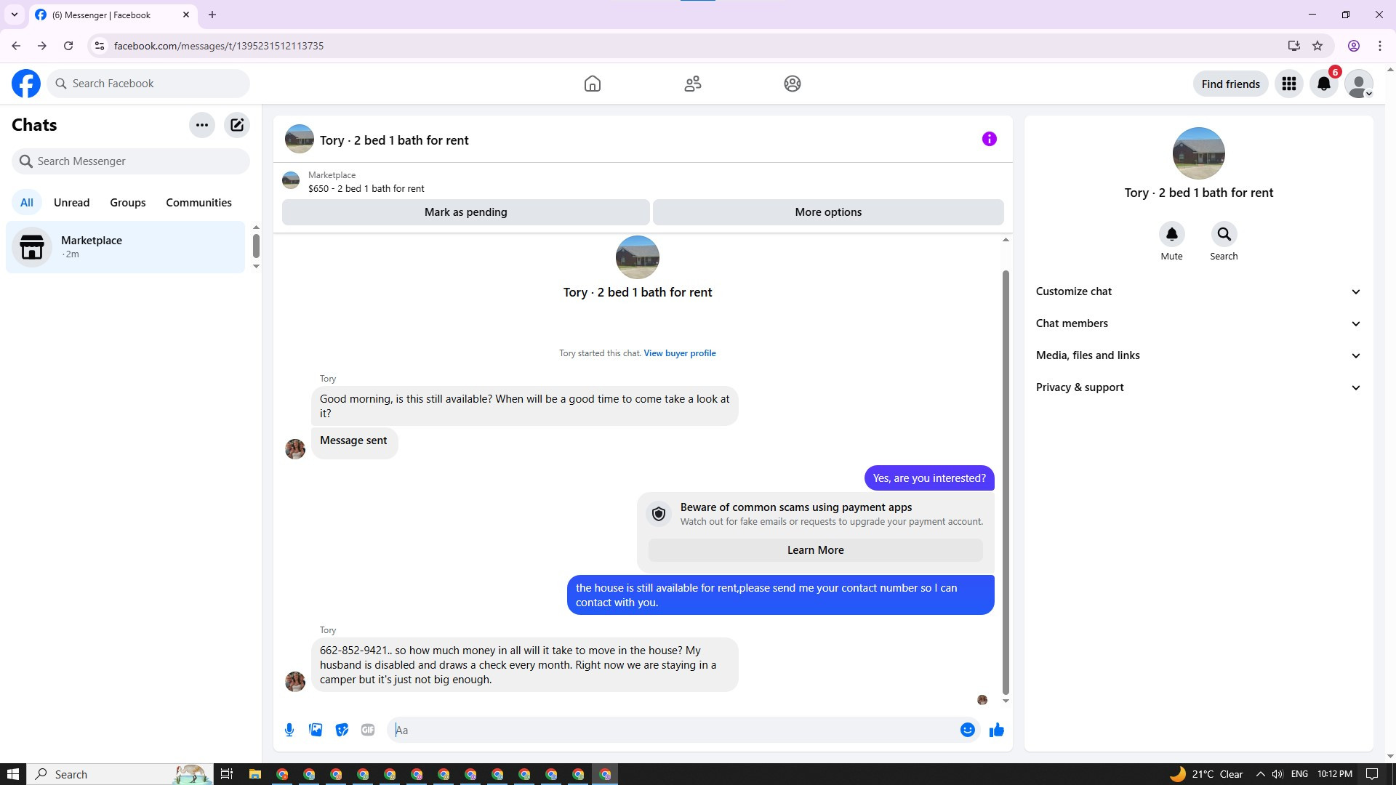The image size is (1396, 785).
Task: Open the GIF picker icon
Action: (368, 730)
